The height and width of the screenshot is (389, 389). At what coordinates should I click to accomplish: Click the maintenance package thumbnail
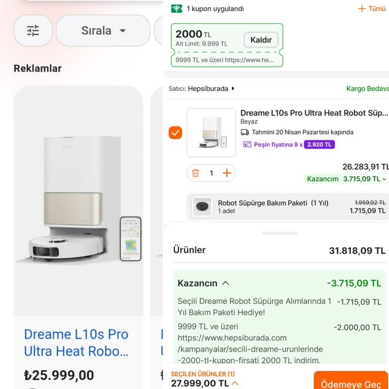pyautogui.click(x=202, y=207)
